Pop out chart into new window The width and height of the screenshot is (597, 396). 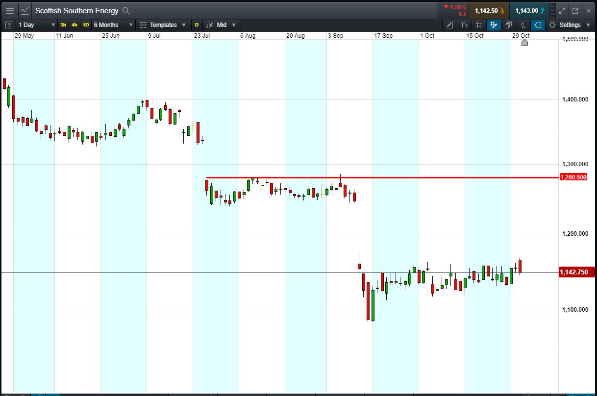575,10
